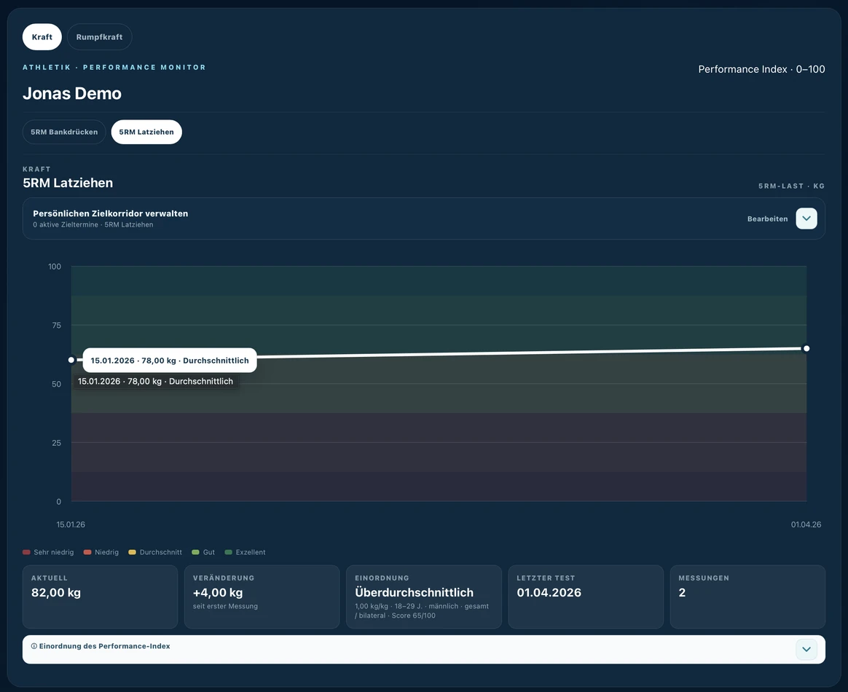The height and width of the screenshot is (692, 848).
Task: Click the dark tooltip below showing 78,00 kg
Action: (x=156, y=381)
